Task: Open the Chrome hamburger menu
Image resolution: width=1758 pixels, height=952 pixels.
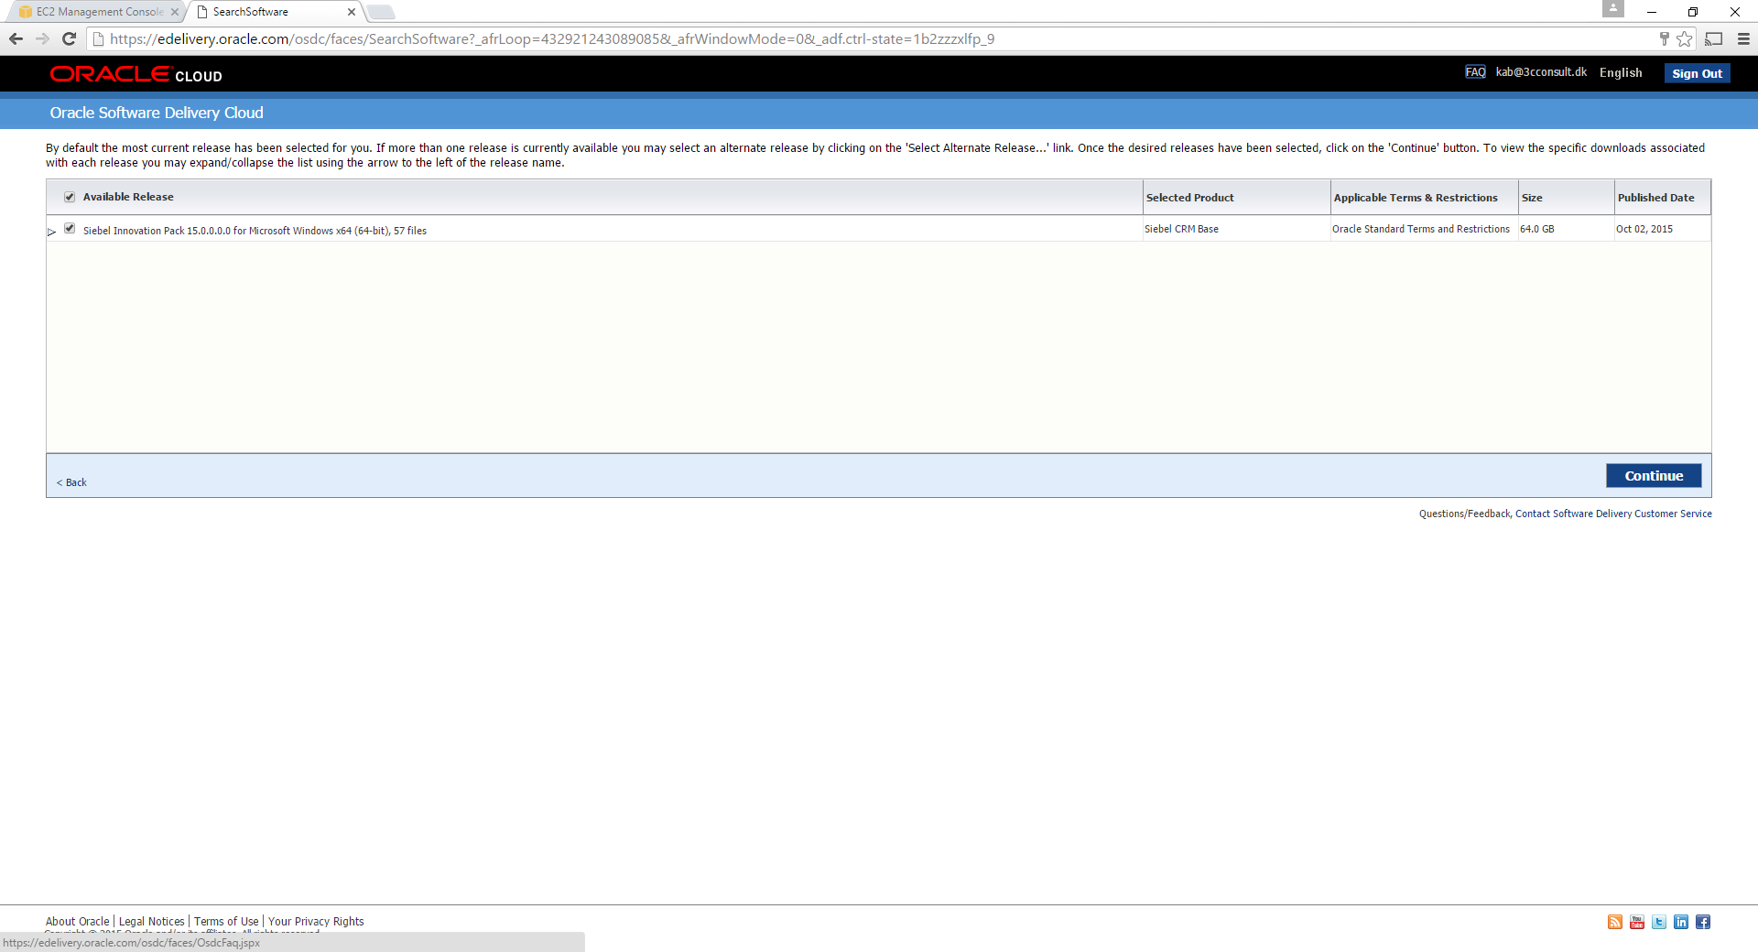Action: (1743, 38)
